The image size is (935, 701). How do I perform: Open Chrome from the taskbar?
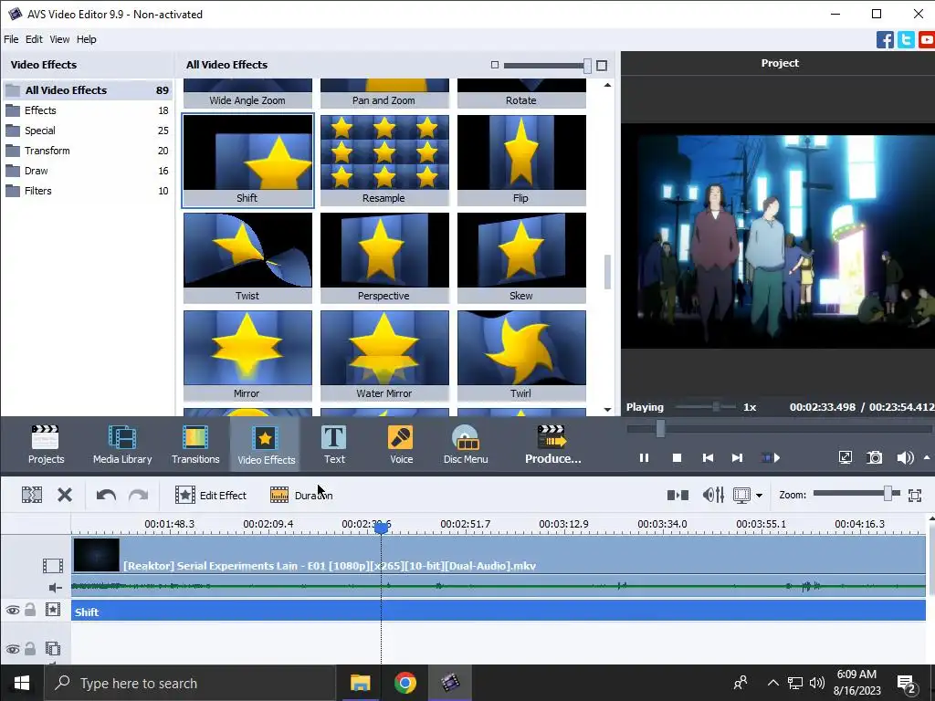click(x=404, y=683)
